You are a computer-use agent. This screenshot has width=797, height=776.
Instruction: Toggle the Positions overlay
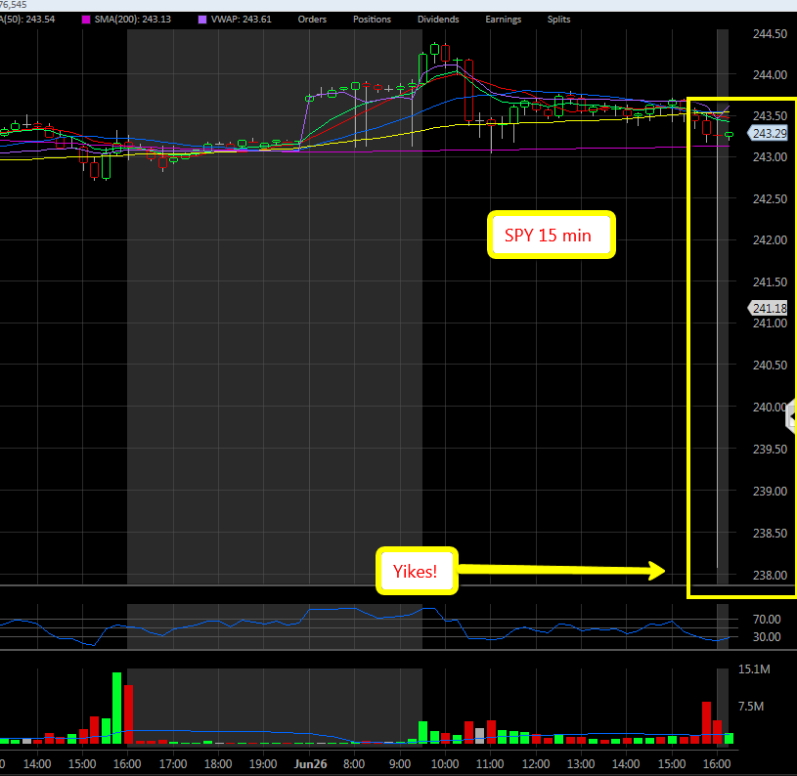pos(370,20)
